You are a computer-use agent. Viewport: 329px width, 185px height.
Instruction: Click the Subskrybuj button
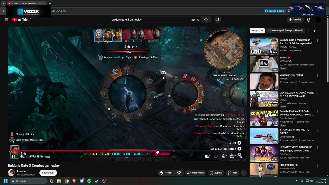pos(48,173)
